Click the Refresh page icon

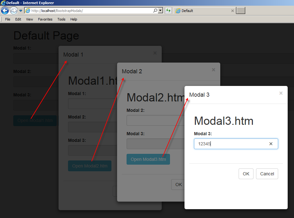point(168,11)
